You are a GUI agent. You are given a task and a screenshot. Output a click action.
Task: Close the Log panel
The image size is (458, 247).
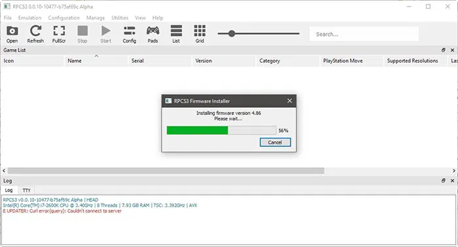(452, 180)
